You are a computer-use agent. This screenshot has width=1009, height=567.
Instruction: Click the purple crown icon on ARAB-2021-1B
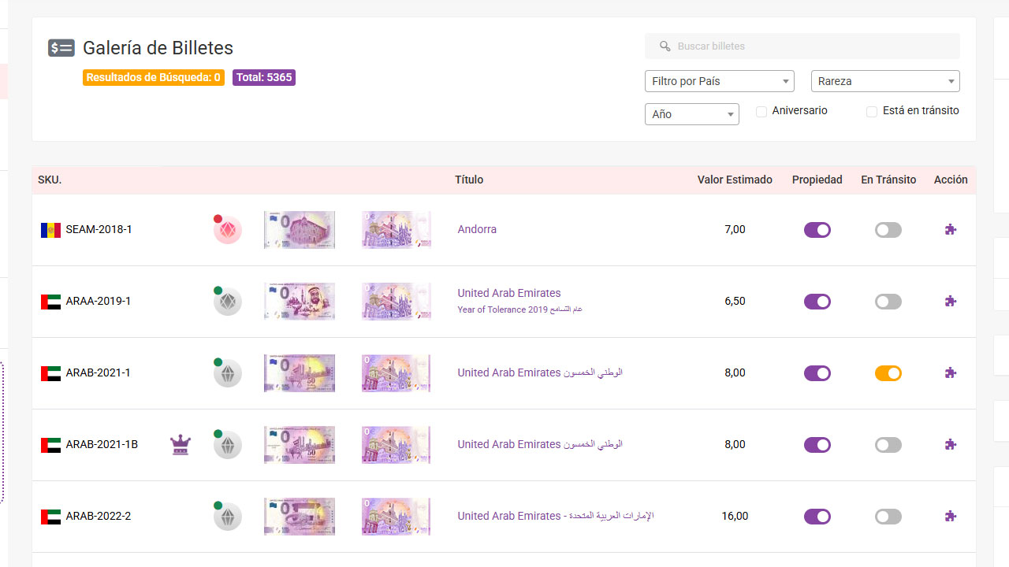click(181, 445)
